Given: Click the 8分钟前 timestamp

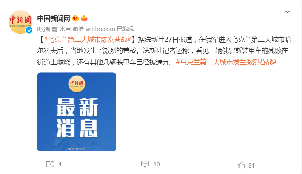Looking at the screenshot, I should (x=47, y=29).
